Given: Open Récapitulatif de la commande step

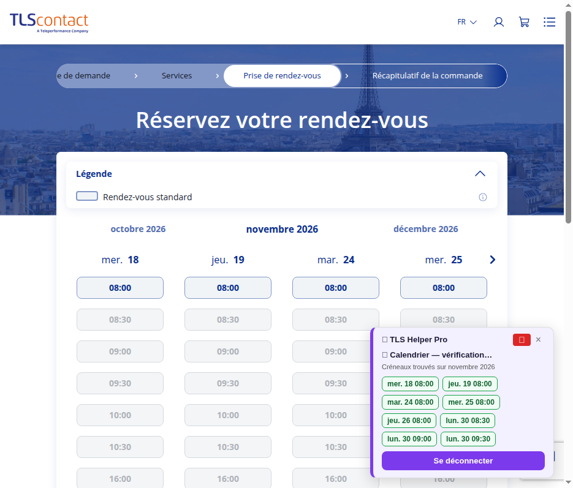Looking at the screenshot, I should tap(427, 75).
